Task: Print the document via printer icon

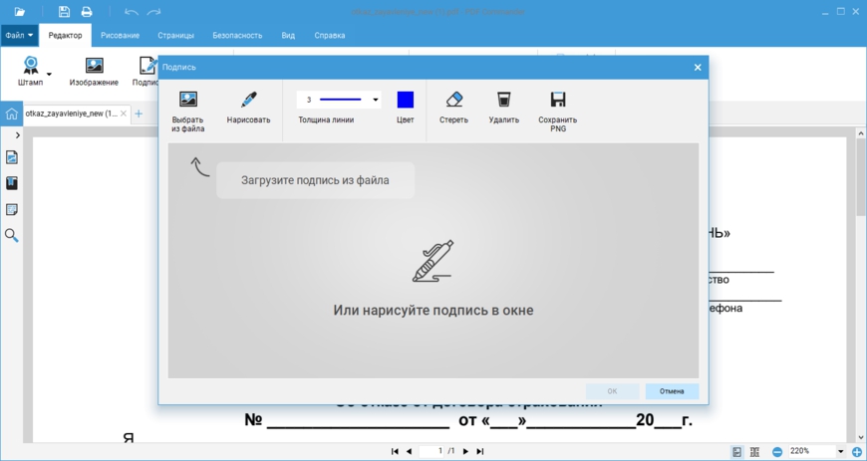Action: (x=87, y=12)
